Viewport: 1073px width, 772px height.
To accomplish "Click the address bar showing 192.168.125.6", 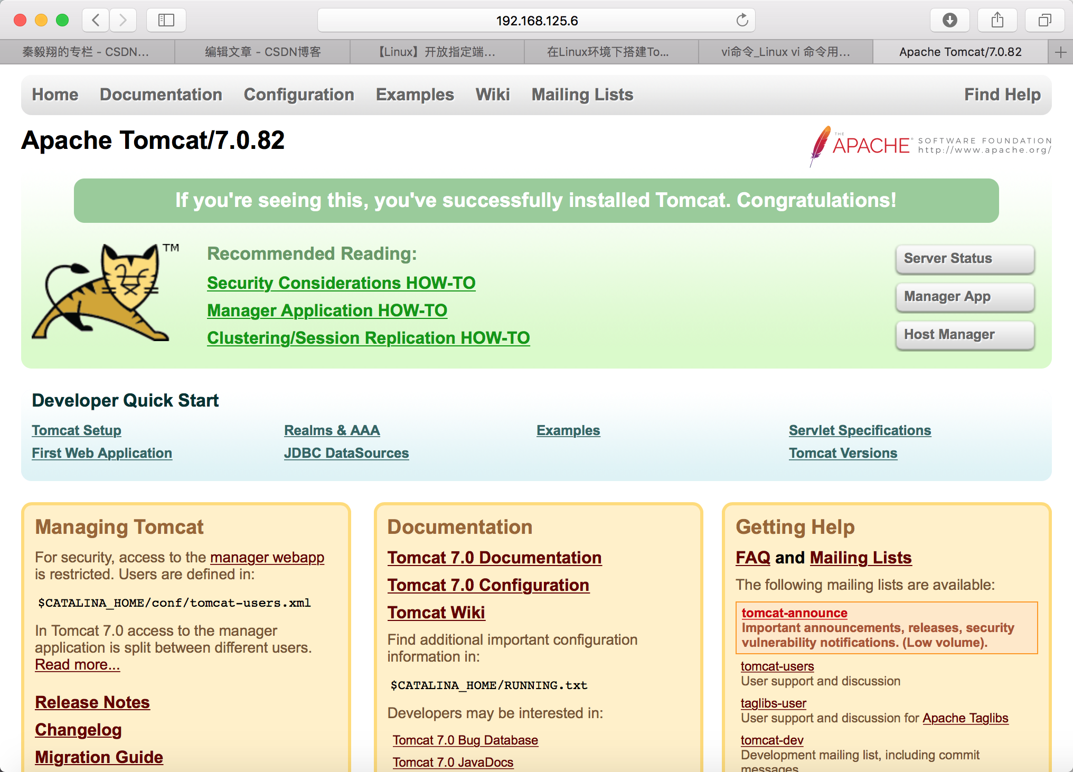I will point(536,21).
